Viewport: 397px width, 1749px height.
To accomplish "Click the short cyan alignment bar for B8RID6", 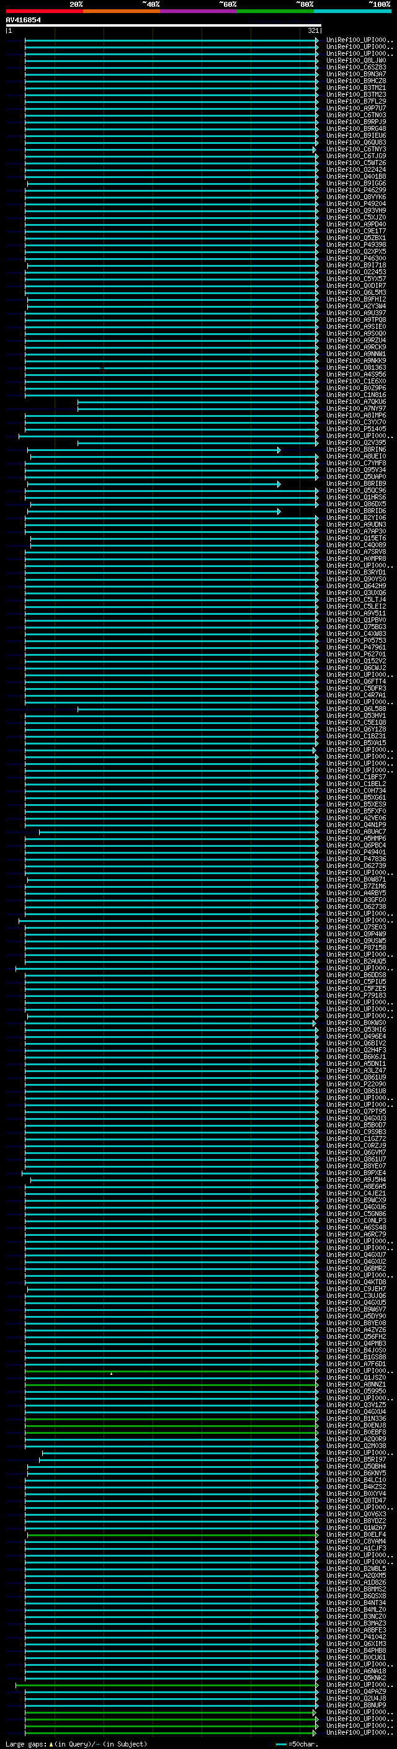I will tap(153, 511).
